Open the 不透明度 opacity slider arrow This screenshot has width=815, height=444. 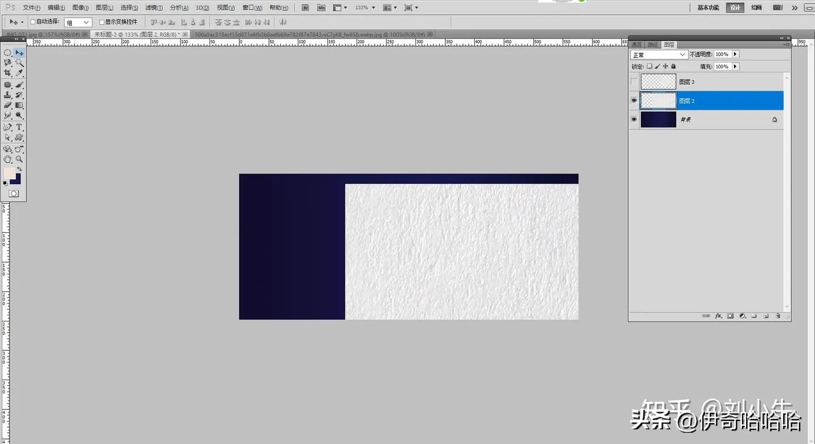[x=735, y=54]
